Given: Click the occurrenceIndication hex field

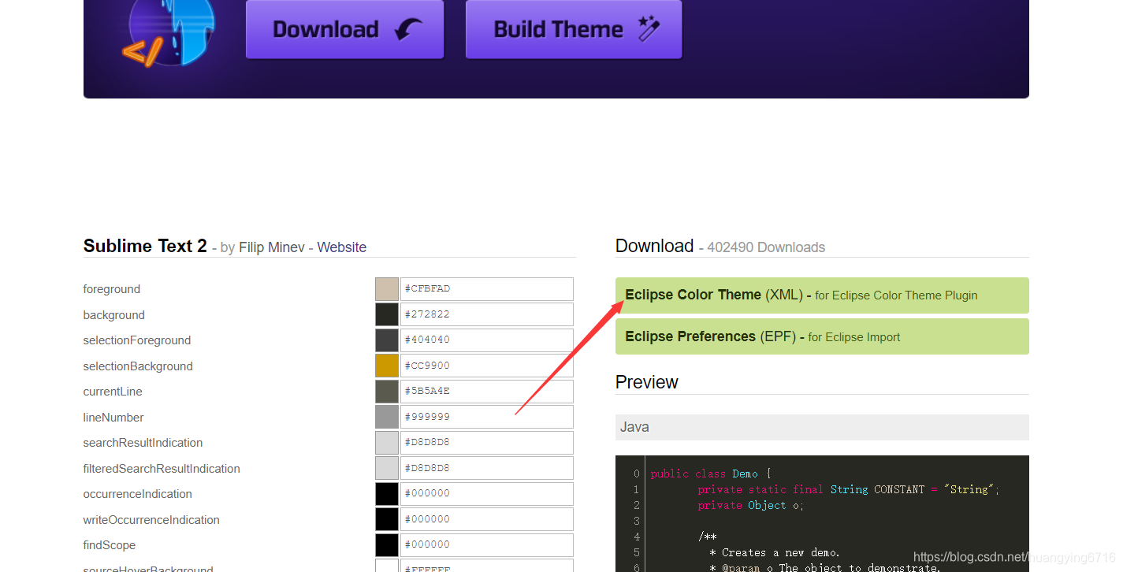Looking at the screenshot, I should (487, 494).
